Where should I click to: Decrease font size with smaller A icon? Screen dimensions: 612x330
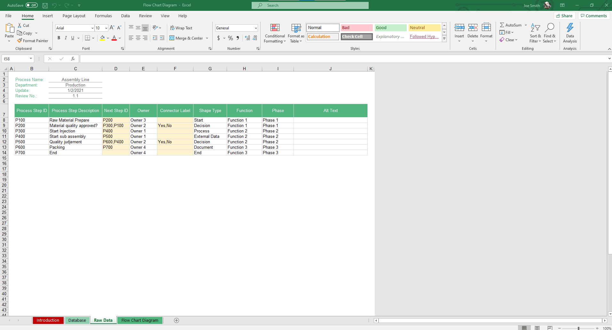tap(119, 28)
